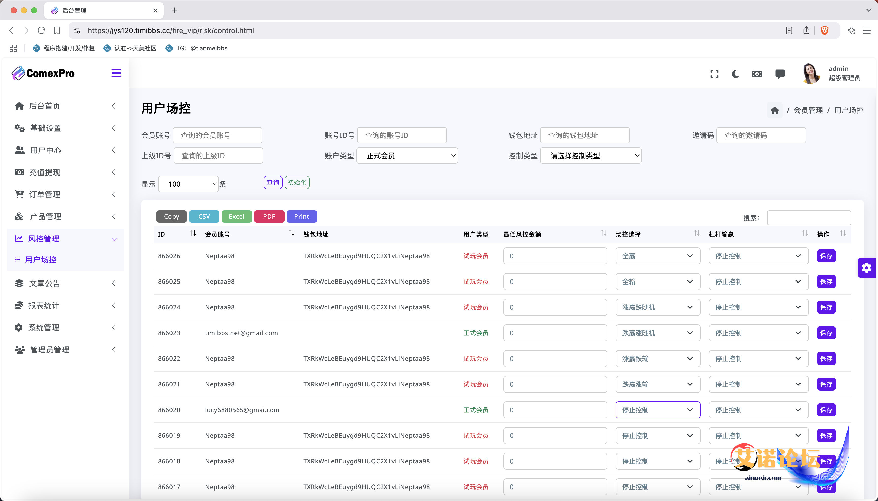Viewport: 878px width, 501px height.
Task: Click the home breadcrumb icon
Action: pos(775,110)
